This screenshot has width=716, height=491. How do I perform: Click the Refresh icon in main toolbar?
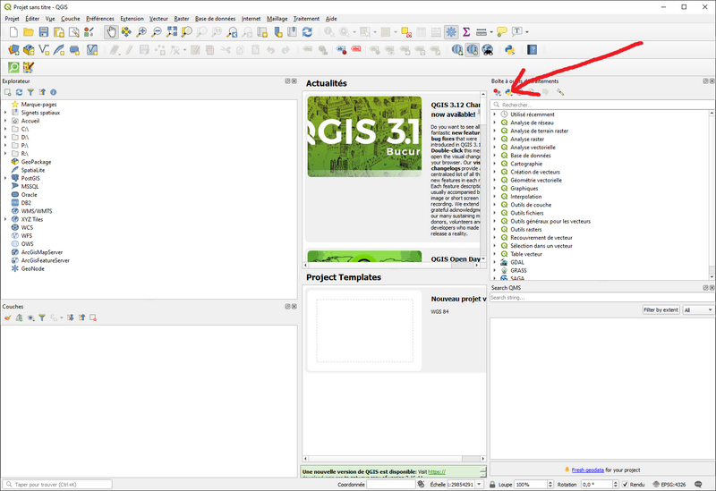click(x=307, y=32)
